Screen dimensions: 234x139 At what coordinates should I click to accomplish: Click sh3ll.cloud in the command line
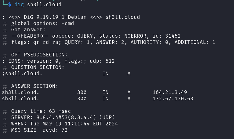click(x=44, y=5)
